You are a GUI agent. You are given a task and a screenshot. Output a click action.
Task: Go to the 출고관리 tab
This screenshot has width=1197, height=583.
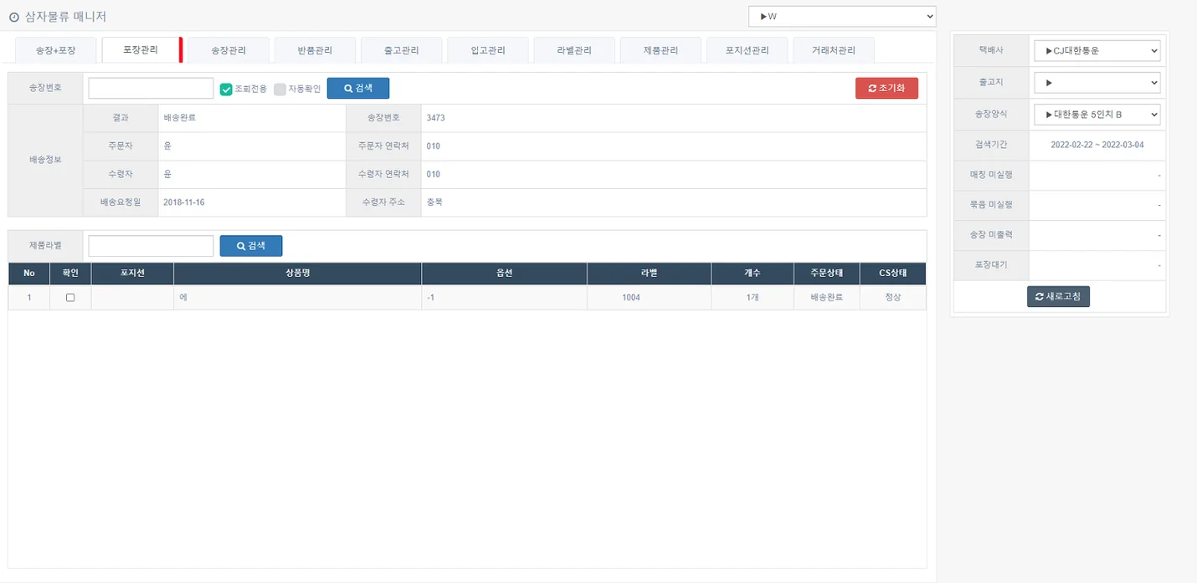pos(401,50)
